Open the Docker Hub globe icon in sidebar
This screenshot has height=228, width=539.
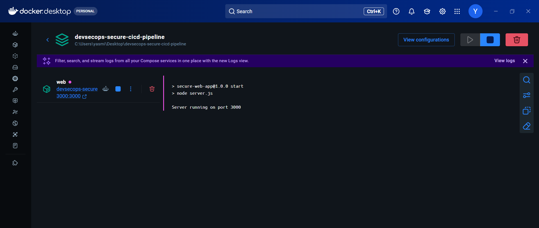click(15, 123)
